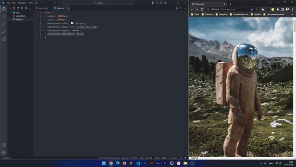The image size is (296, 167).
Task: Close the Document browser tab
Action: tap(224, 4)
